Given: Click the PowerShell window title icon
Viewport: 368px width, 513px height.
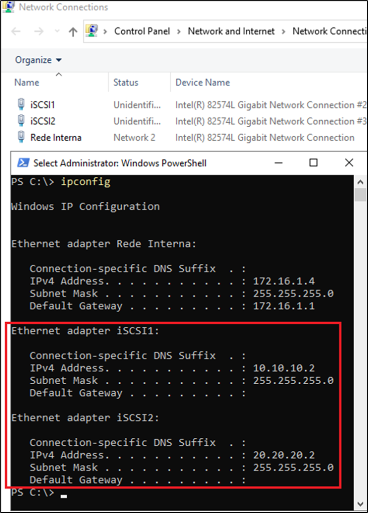Looking at the screenshot, I should 23,163.
